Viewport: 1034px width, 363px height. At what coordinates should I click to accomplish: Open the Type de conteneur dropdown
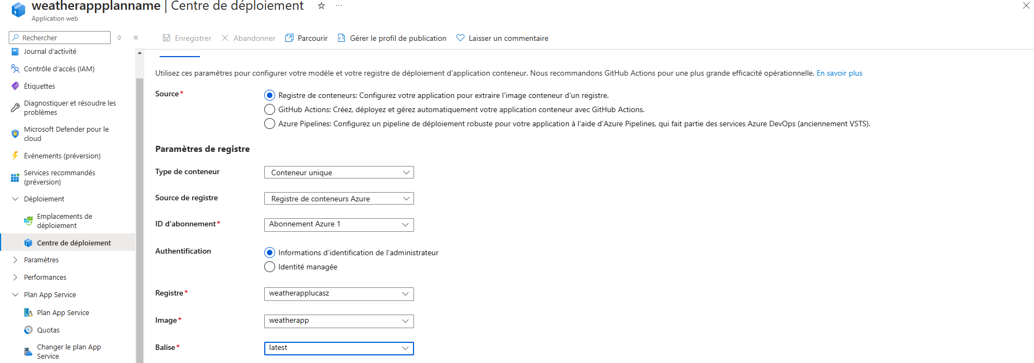tap(339, 173)
